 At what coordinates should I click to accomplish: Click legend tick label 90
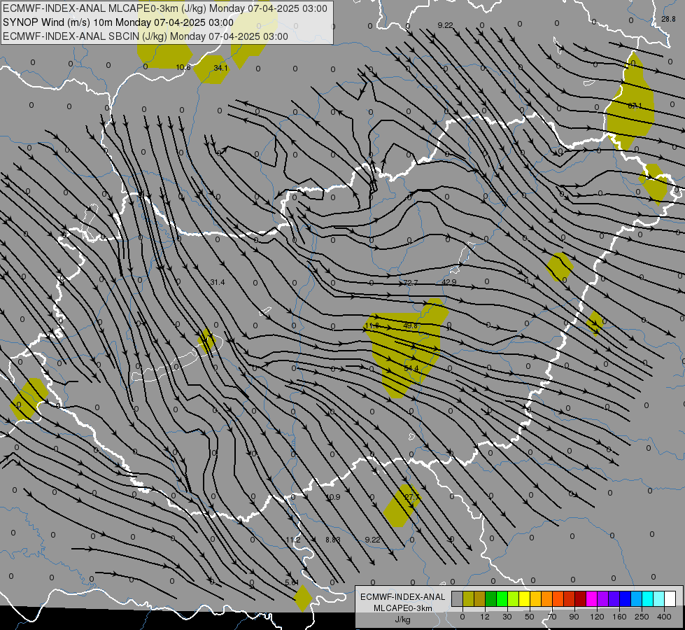(574, 617)
